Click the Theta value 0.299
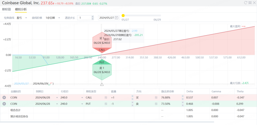Screen dimensions: 257x125 240,104
